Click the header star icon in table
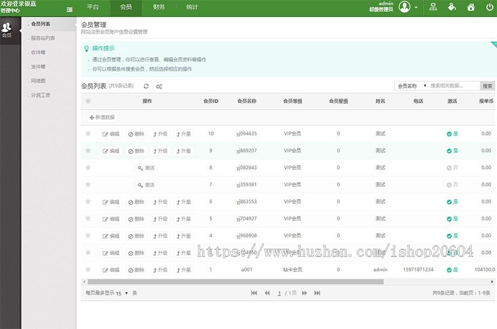497x329 pixels. pos(88,101)
